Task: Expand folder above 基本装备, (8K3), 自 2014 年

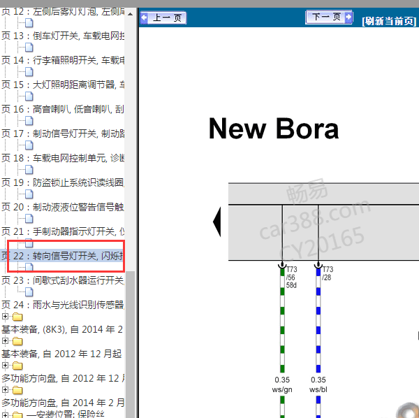Action: tap(5, 317)
